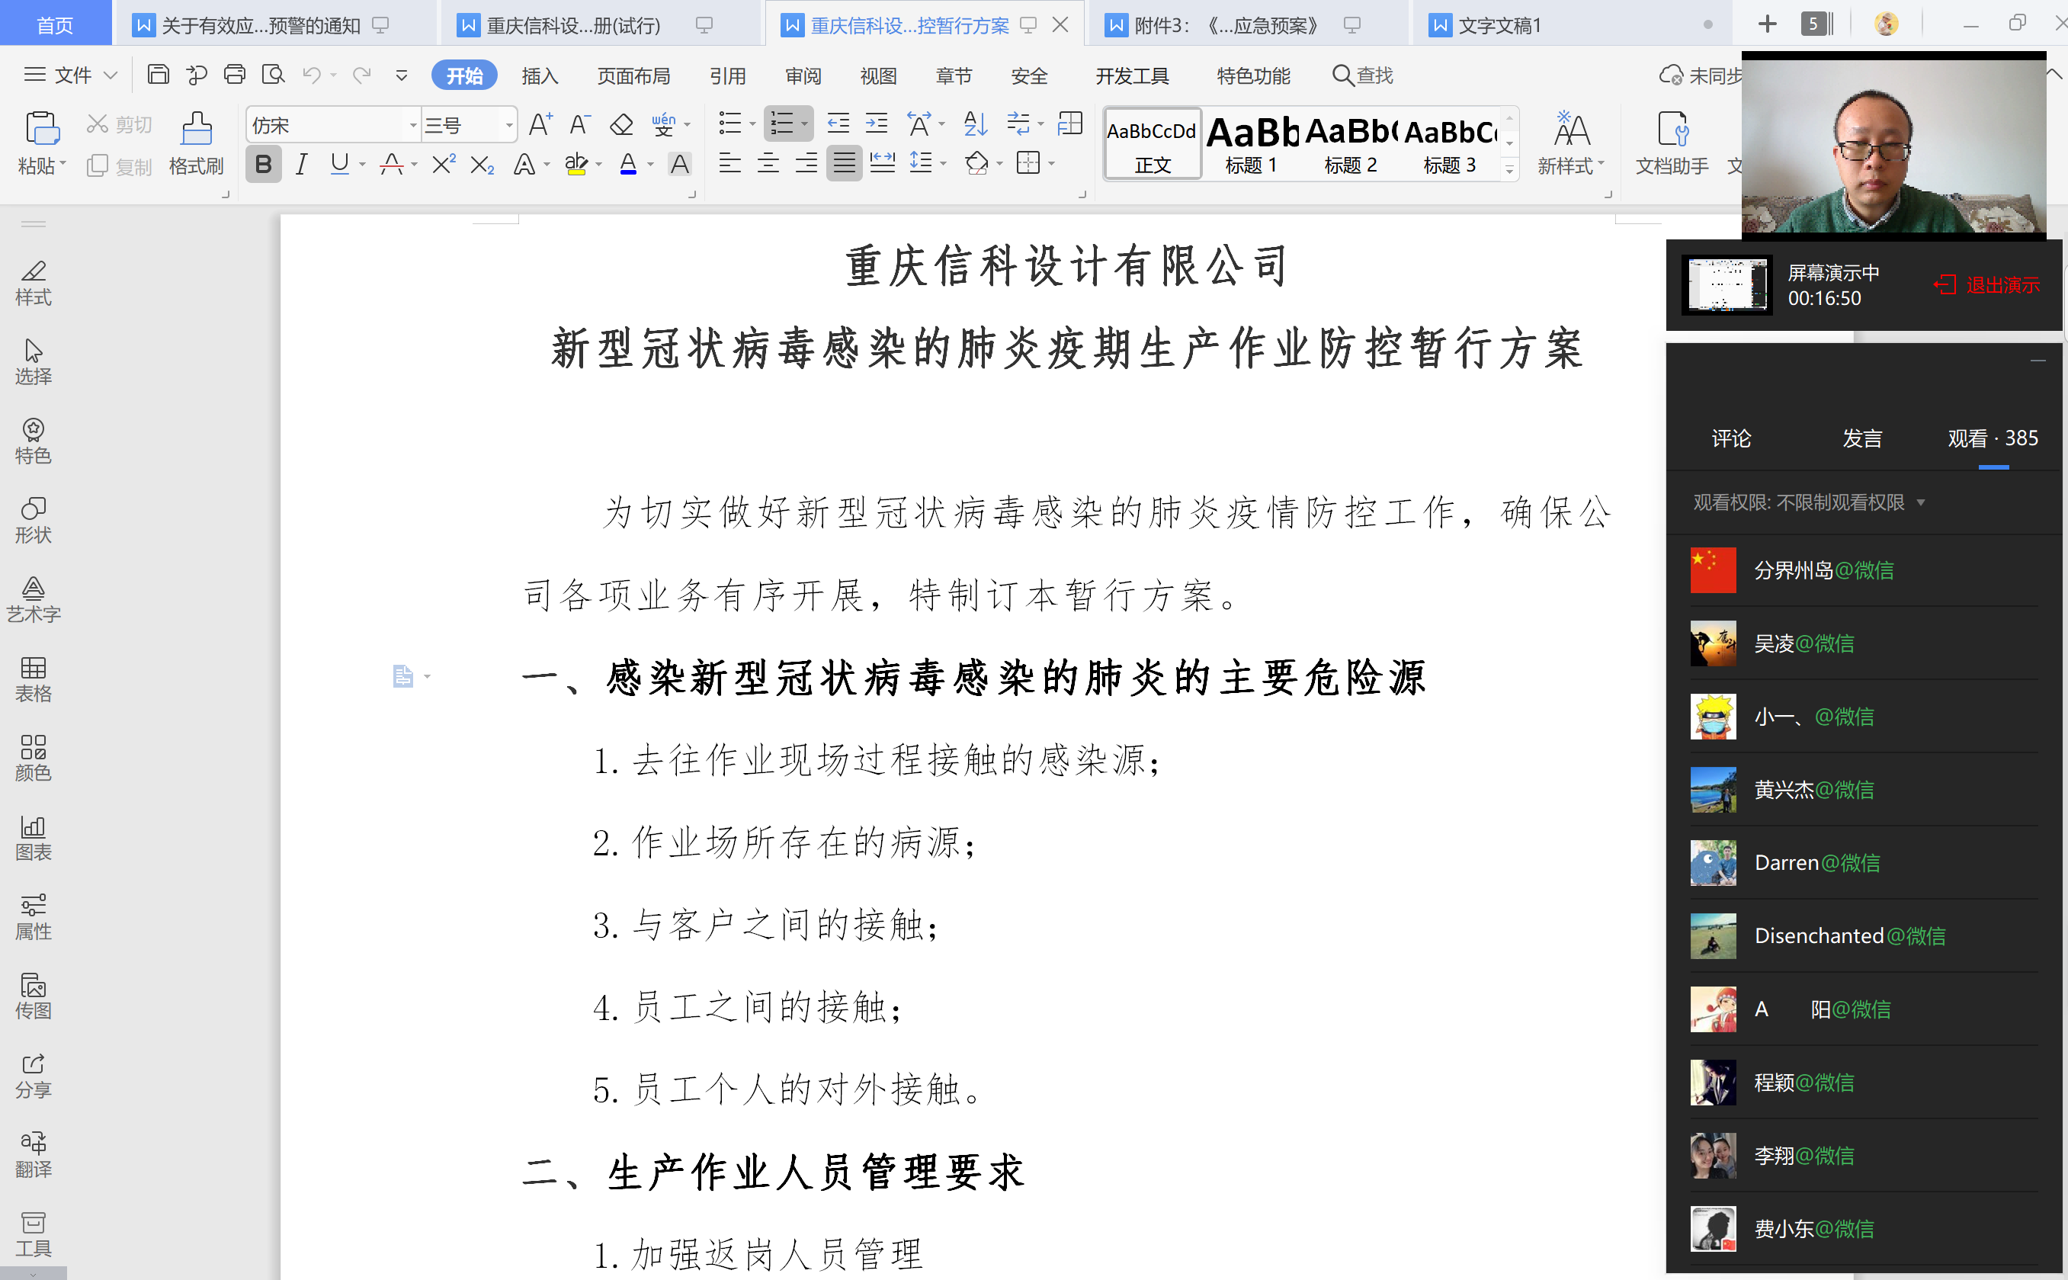Click the text highlight color button
The width and height of the screenshot is (2068, 1280).
[x=576, y=163]
